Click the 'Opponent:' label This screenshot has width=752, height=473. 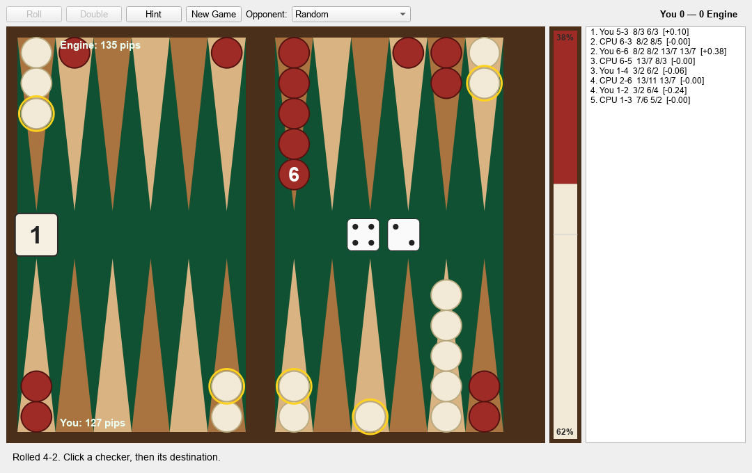point(266,15)
